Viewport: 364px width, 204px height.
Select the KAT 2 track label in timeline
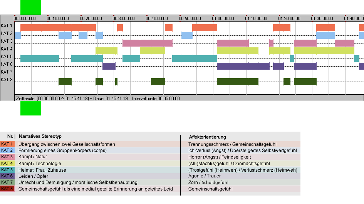click(7, 33)
